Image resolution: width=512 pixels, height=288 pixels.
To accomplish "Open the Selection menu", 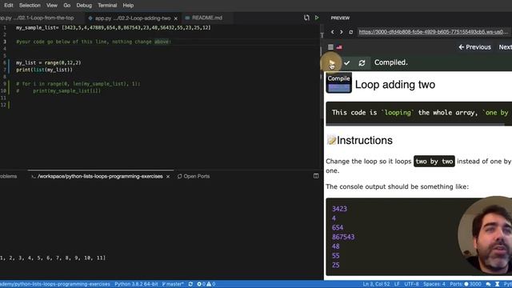I will click(x=30, y=6).
